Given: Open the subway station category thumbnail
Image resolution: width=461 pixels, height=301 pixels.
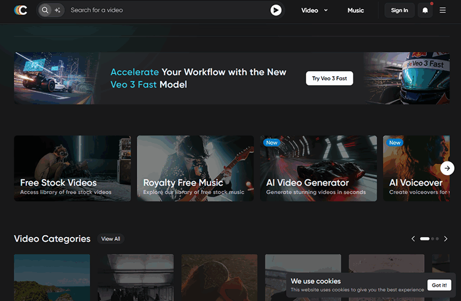Looking at the screenshot, I should click(x=135, y=277).
